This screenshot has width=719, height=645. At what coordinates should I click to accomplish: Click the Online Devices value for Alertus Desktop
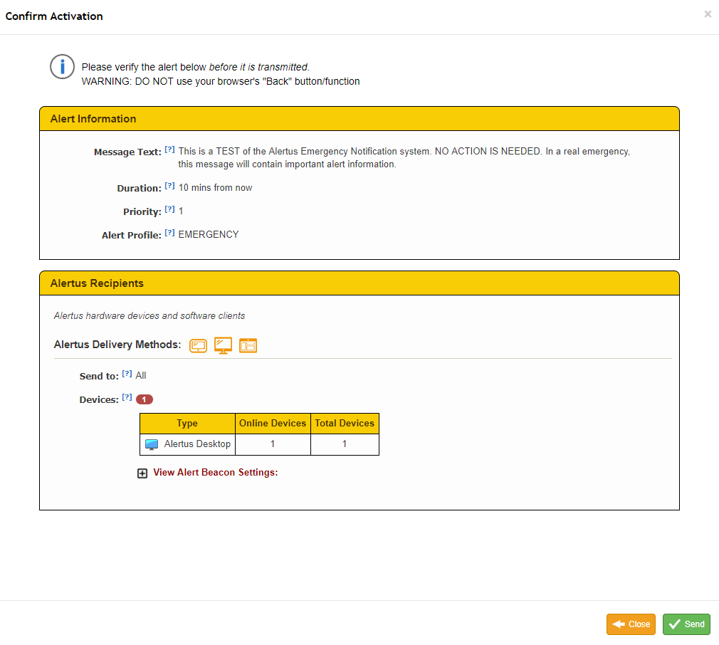[273, 444]
